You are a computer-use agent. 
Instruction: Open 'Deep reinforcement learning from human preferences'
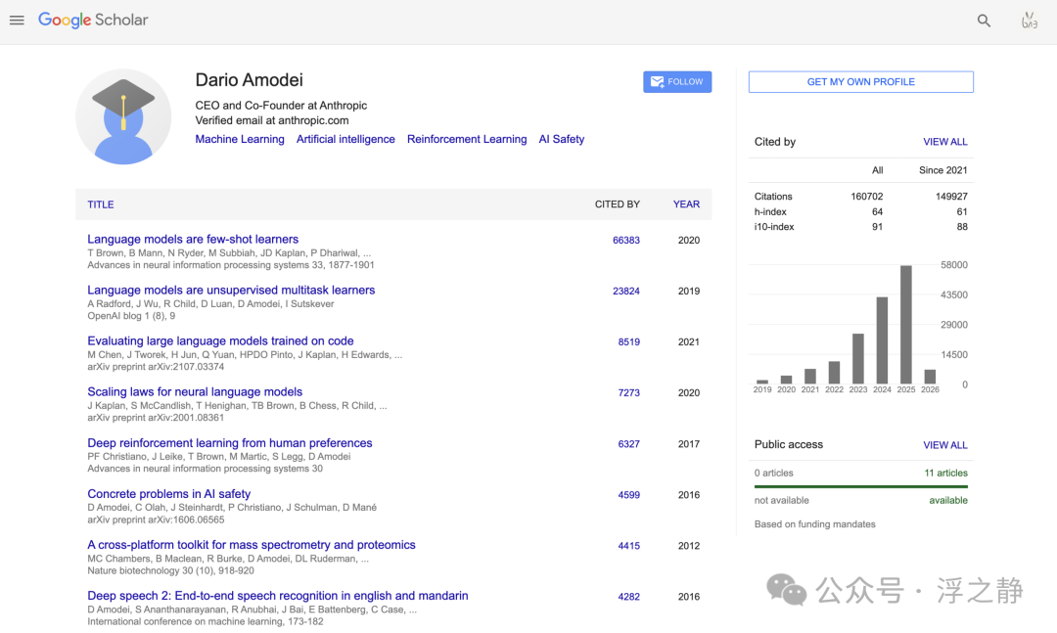(230, 443)
